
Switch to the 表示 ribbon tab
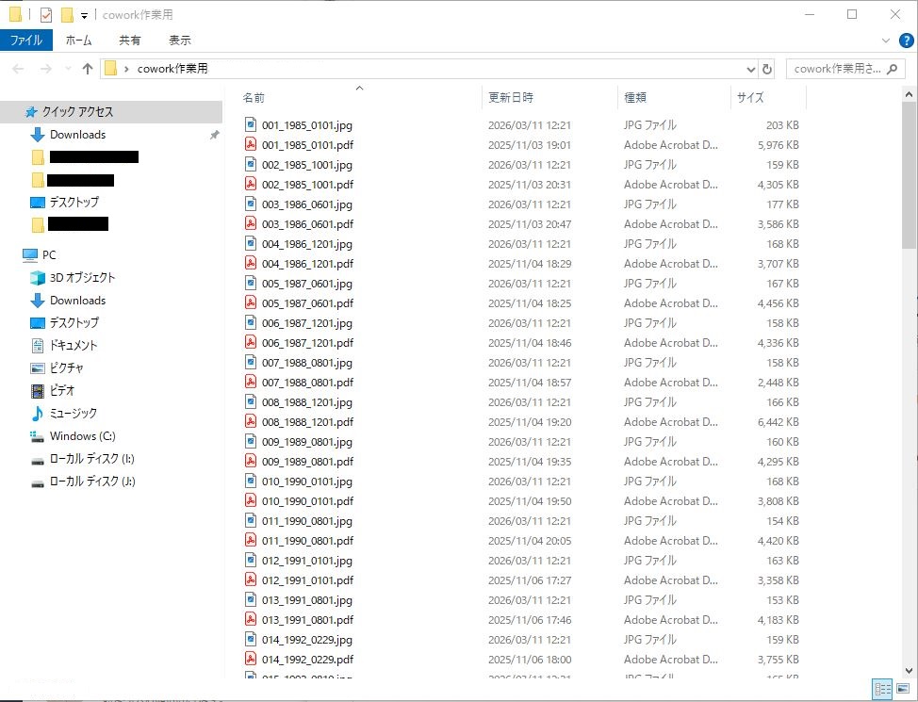(x=179, y=41)
